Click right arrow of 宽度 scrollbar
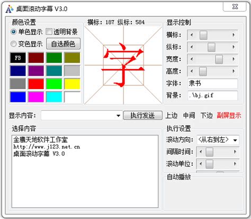This screenshot has width=251, height=219. click(x=234, y=59)
